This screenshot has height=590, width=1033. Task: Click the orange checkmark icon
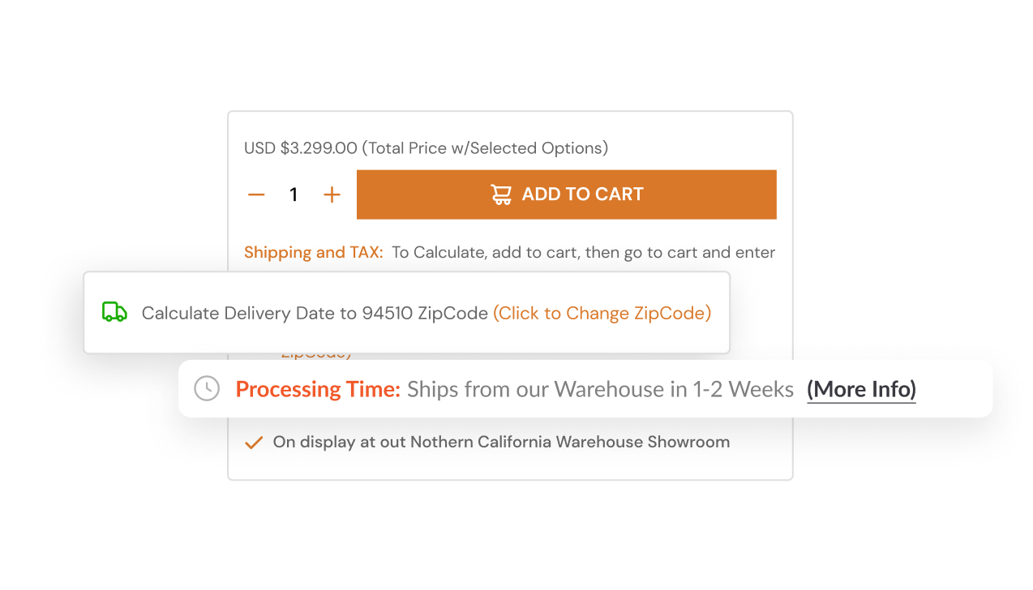point(254,442)
